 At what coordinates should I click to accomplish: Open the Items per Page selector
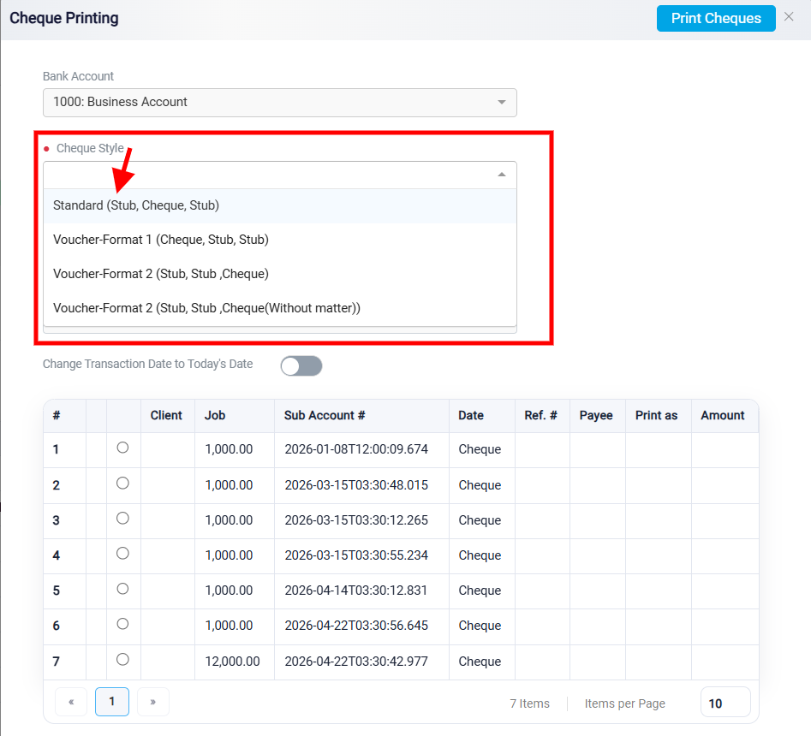[x=725, y=703]
